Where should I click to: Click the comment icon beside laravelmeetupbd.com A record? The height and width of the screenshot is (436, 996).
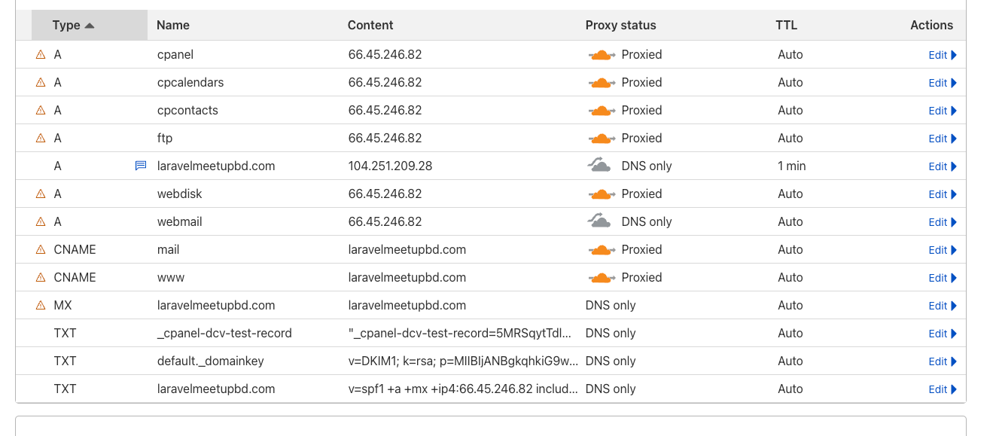[141, 166]
